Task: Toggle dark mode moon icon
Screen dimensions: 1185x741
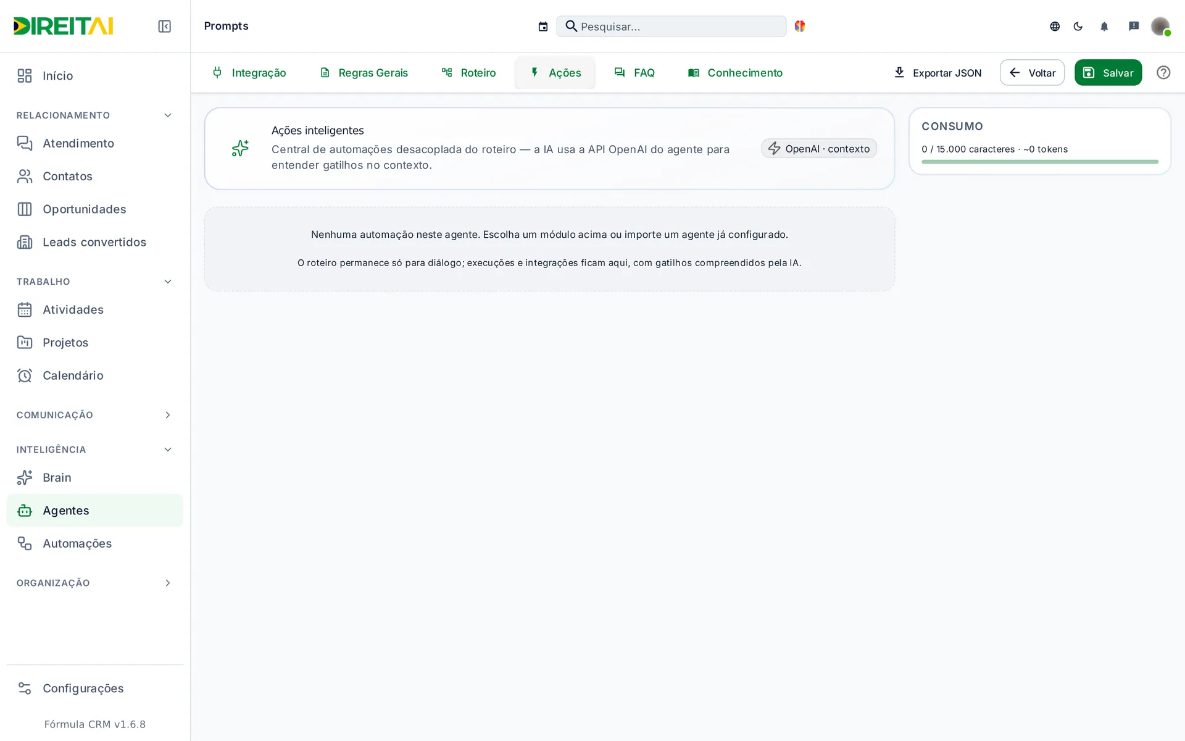Action: [1078, 26]
